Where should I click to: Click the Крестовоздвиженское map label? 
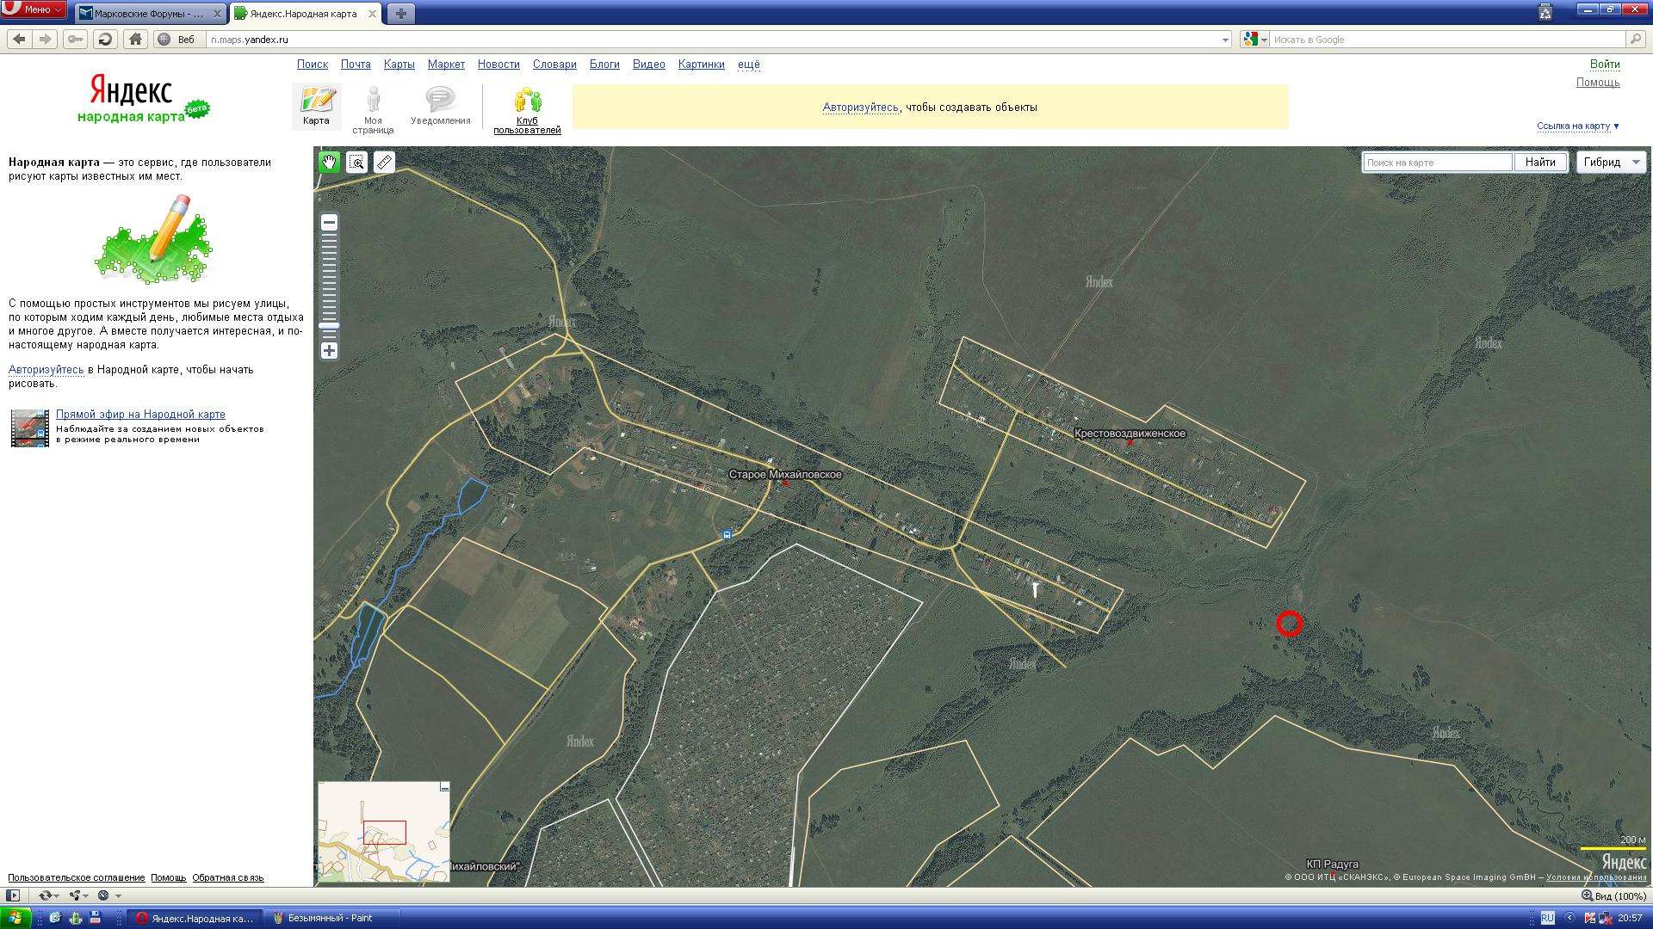[1130, 434]
